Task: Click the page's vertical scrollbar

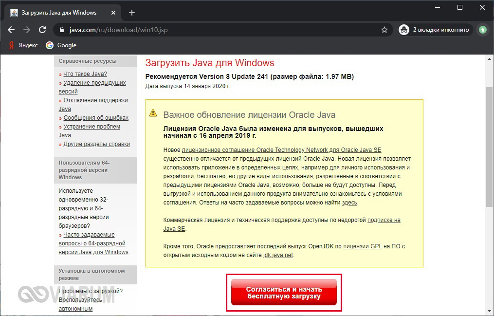Action: click(489, 146)
